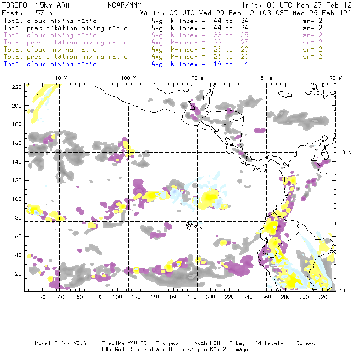
Task: Select the 'Tiedtke YSU PBL' model text
Action: [126, 343]
